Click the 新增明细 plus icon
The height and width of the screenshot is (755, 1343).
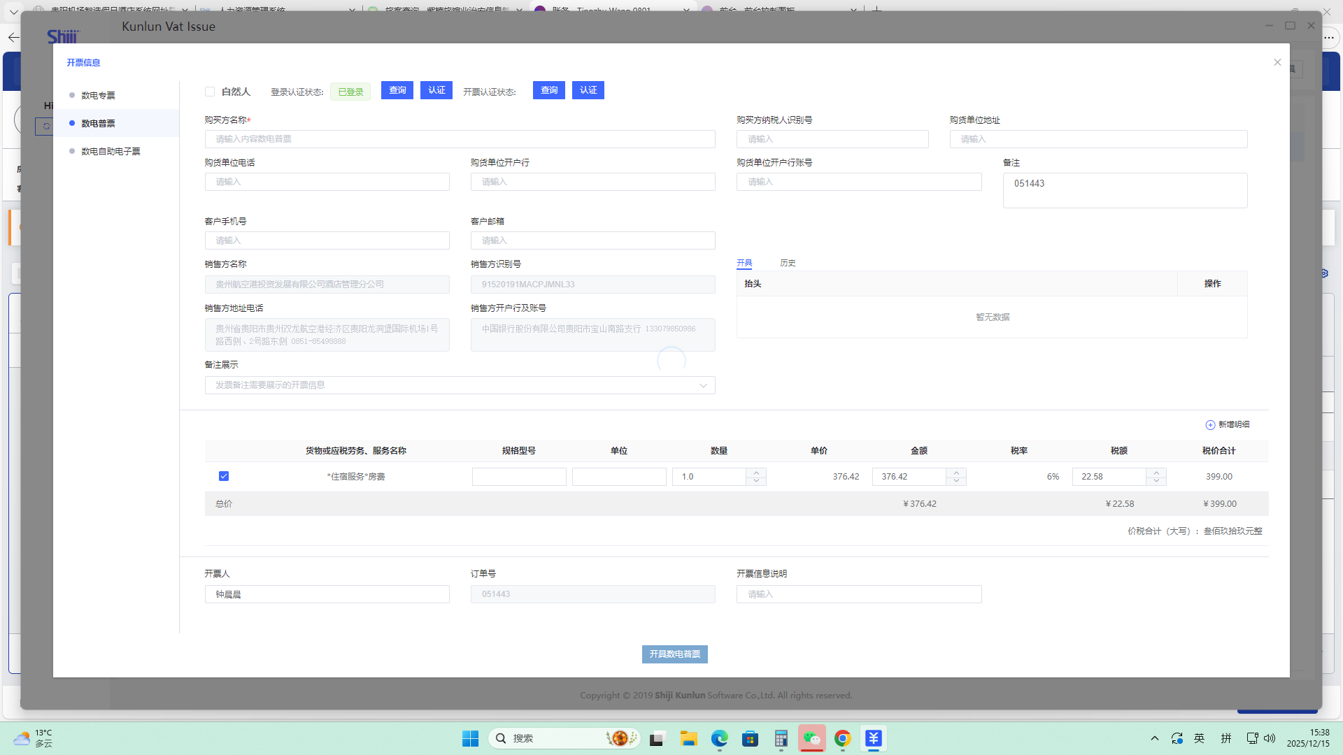(1210, 425)
